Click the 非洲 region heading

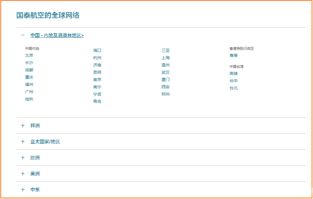(x=35, y=126)
